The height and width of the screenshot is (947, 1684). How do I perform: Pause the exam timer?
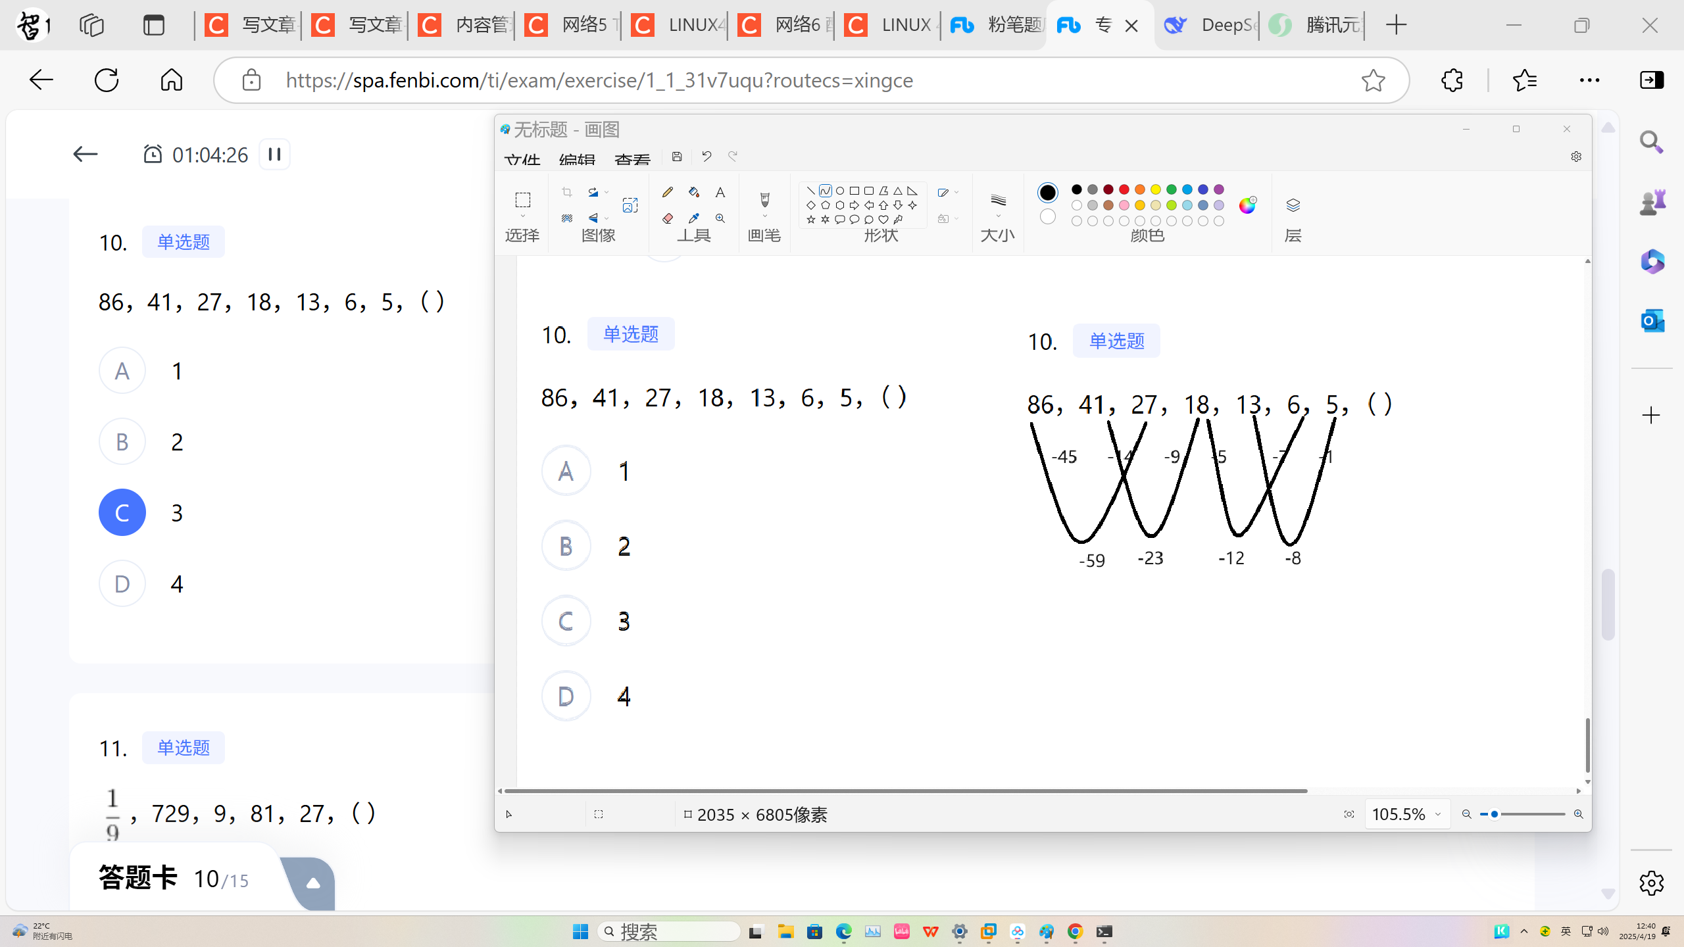point(274,155)
